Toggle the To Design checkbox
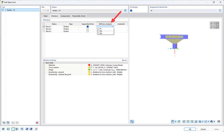 pyautogui.click(x=131, y=11)
